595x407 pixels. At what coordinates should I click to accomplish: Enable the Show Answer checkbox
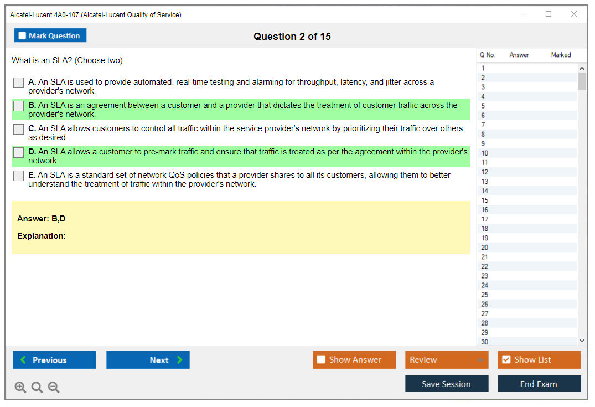pyautogui.click(x=321, y=360)
